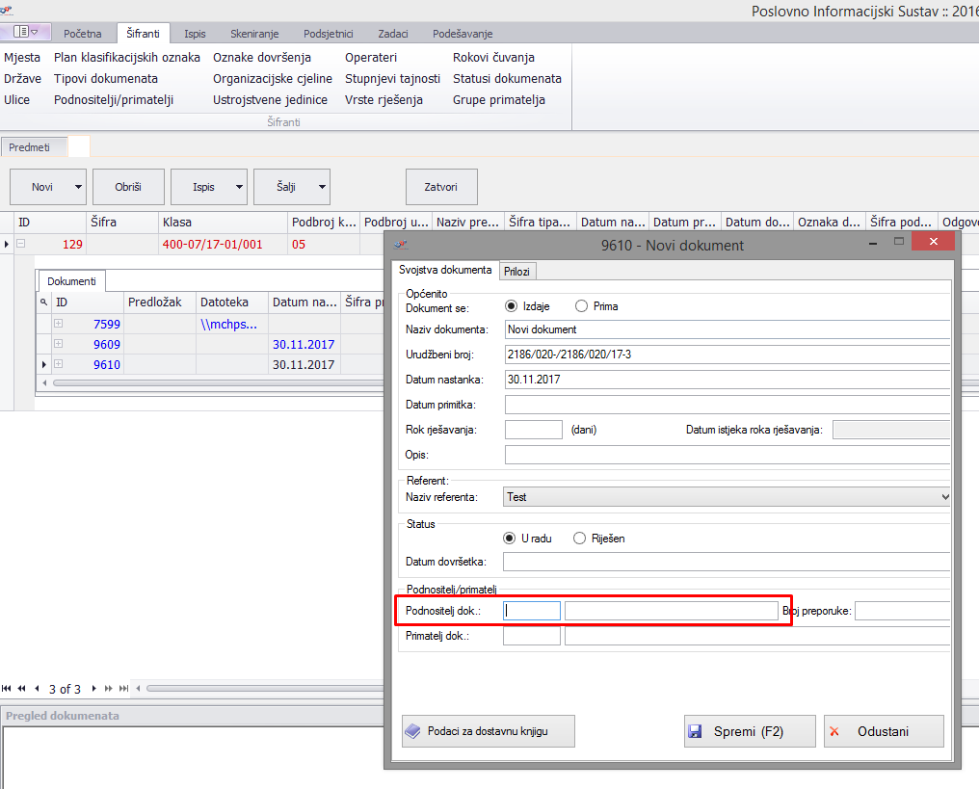Select the Prima radio button
Screen dimensions: 979x789
[581, 306]
